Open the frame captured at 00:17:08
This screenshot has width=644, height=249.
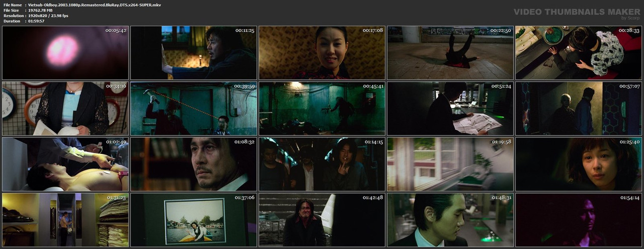coord(322,53)
